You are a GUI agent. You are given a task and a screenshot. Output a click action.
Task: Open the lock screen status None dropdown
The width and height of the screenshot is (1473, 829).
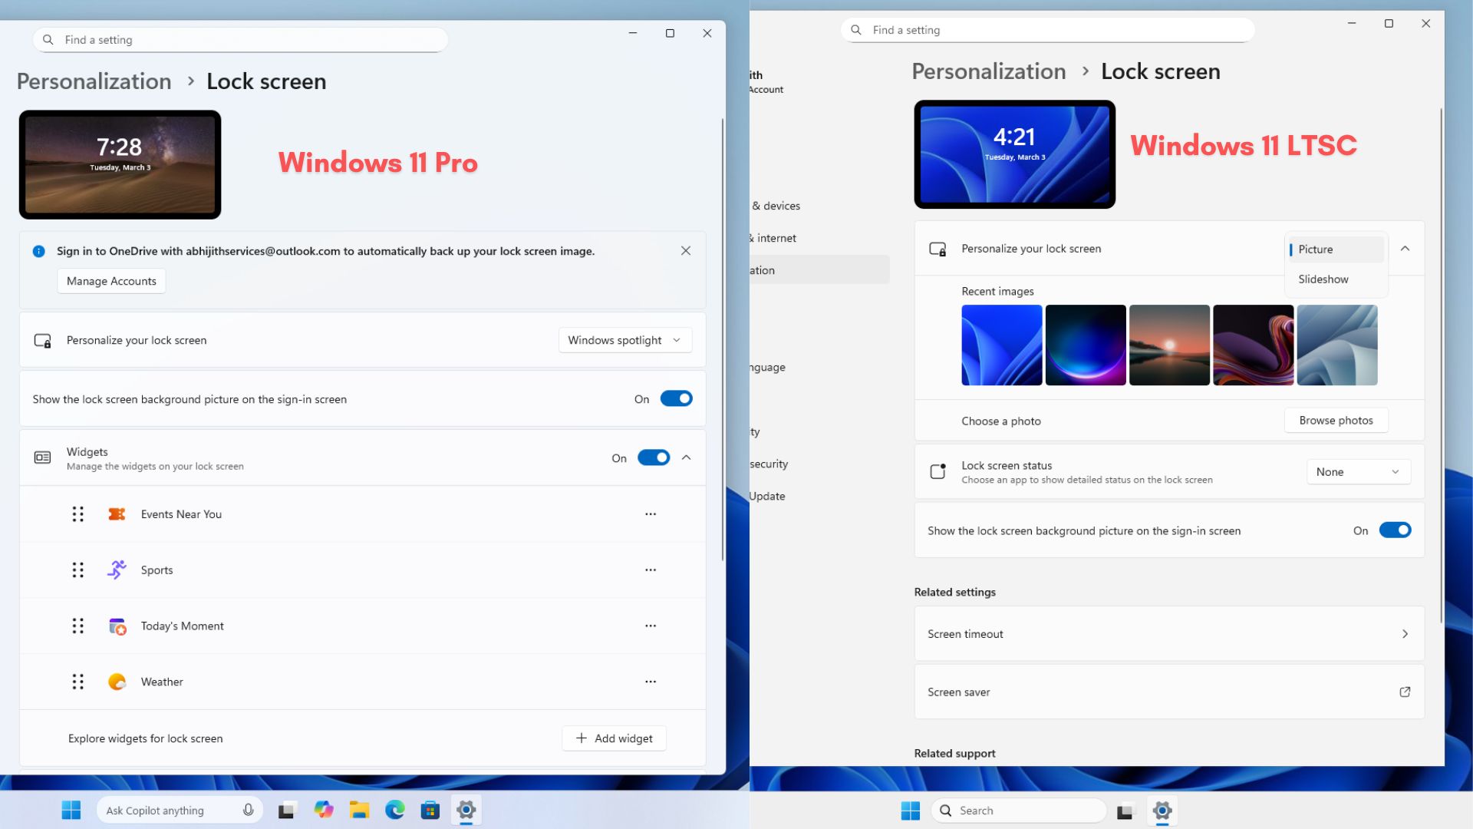(x=1358, y=471)
